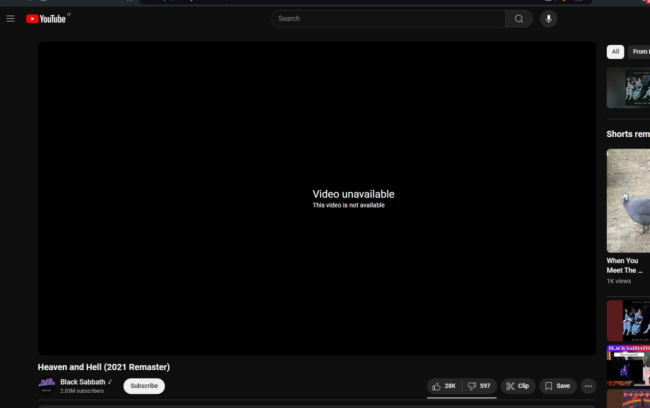
Task: Open red-background Heaven and Hell album thumbnail
Action: coord(628,320)
